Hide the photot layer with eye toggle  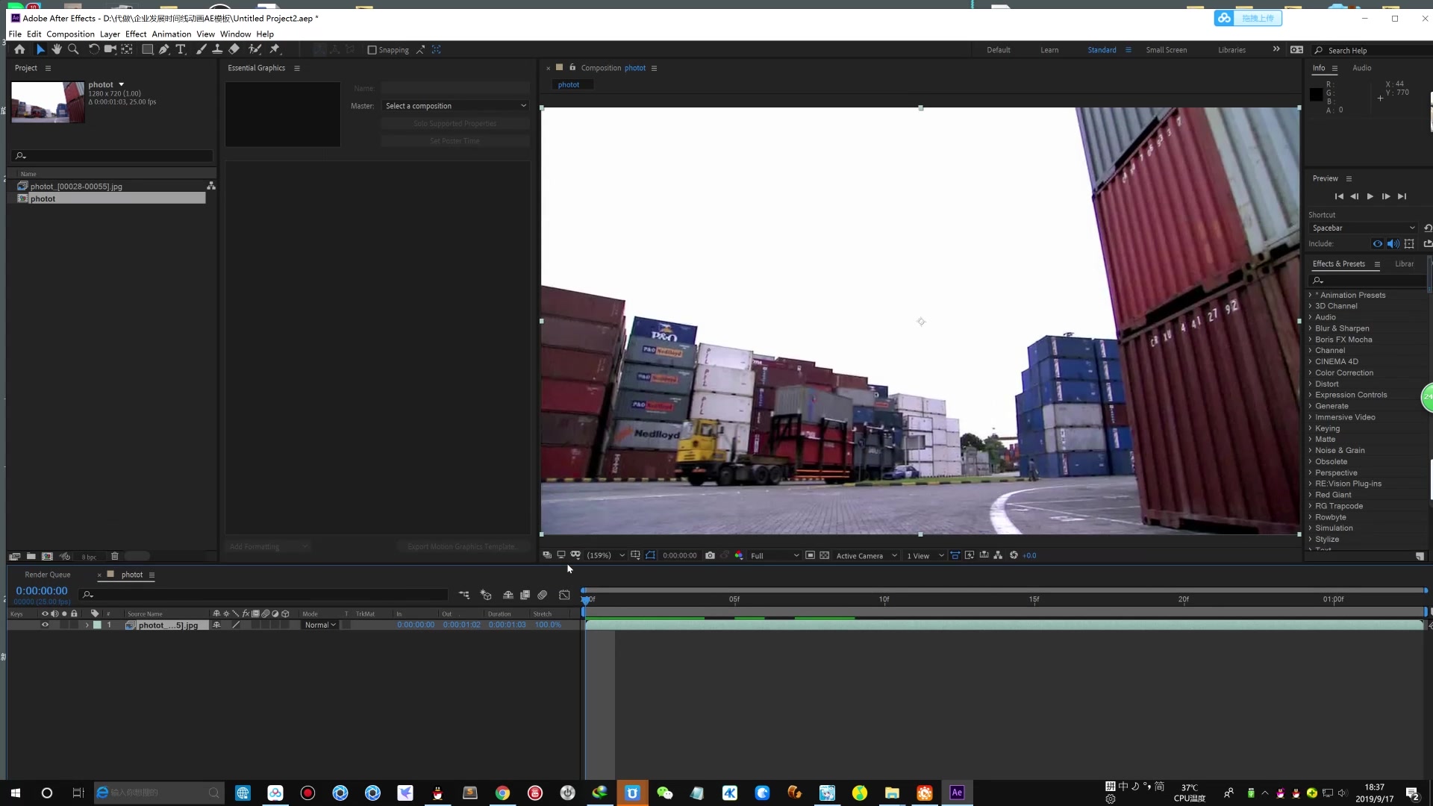coord(45,625)
